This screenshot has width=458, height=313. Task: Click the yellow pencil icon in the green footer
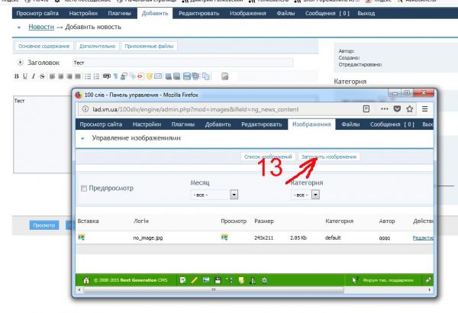point(194,280)
